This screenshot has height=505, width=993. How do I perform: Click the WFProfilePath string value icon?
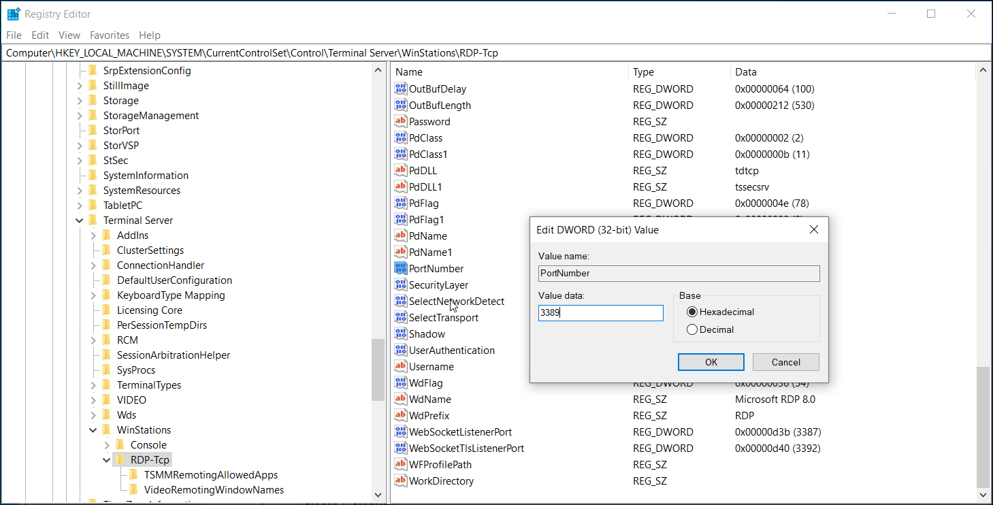[401, 465]
